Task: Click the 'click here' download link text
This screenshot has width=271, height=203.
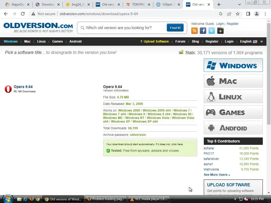Action: click(x=177, y=144)
